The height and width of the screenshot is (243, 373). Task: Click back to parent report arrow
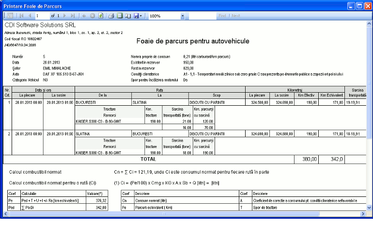coord(84,16)
